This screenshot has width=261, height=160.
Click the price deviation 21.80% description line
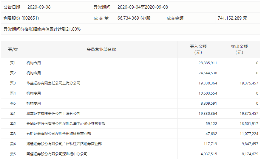pos(42,29)
